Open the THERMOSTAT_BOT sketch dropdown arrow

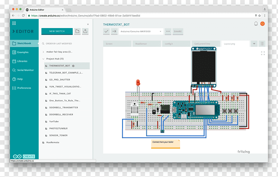click(x=73, y=66)
